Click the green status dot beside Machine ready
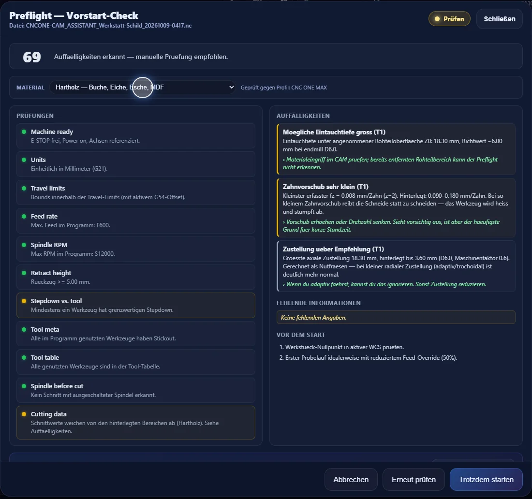532x499 pixels. 24,132
